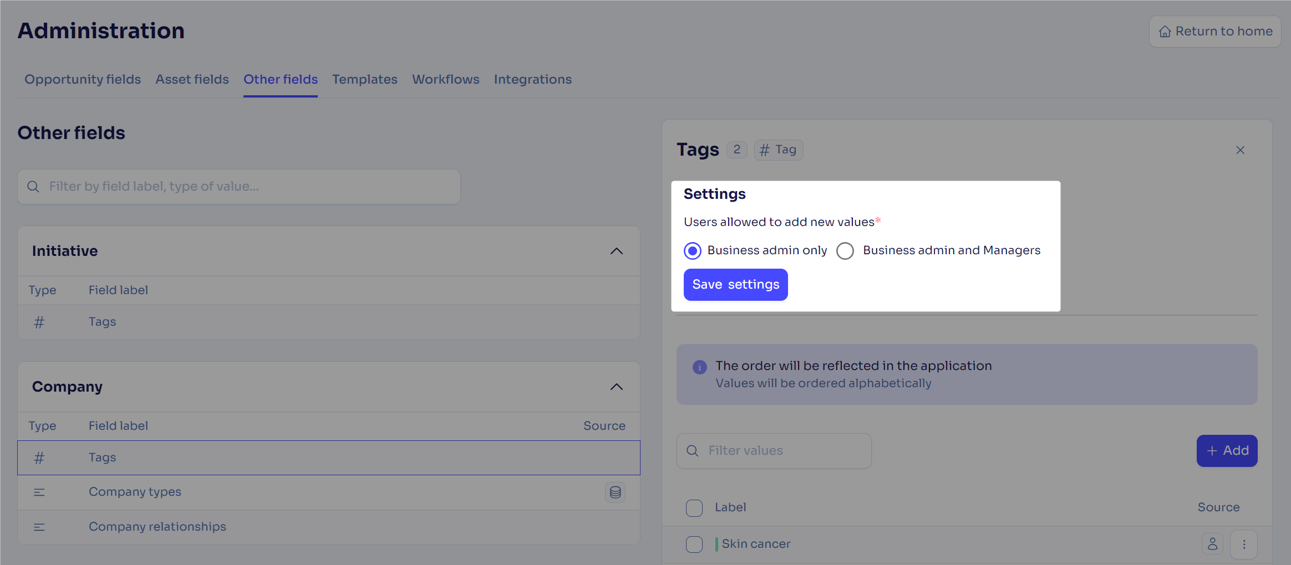Click the home icon in Return to home
The image size is (1291, 565).
pyautogui.click(x=1165, y=32)
